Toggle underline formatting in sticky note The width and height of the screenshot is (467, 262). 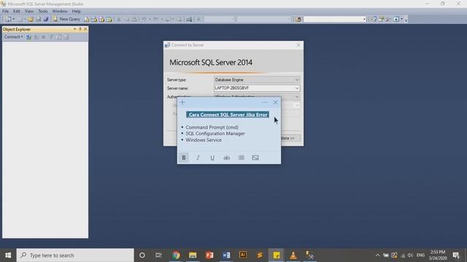coord(212,158)
